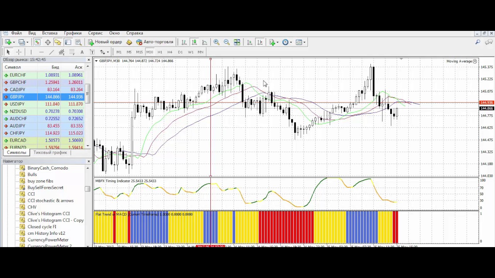Viewport: 495px width, 278px height.
Task: Select the crosshair cursor tool
Action: tap(19, 52)
